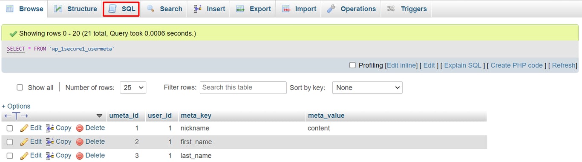Click the pencil icon in nickname row

24,128
